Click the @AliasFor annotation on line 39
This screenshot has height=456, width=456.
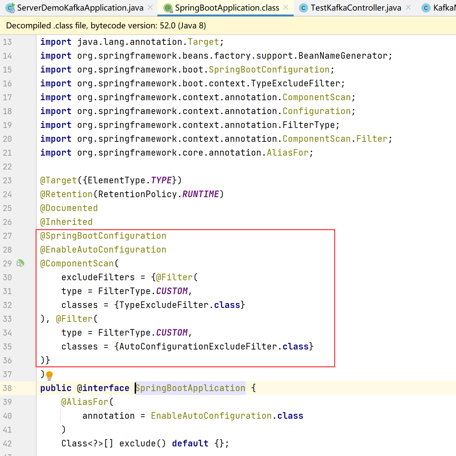tap(85, 402)
